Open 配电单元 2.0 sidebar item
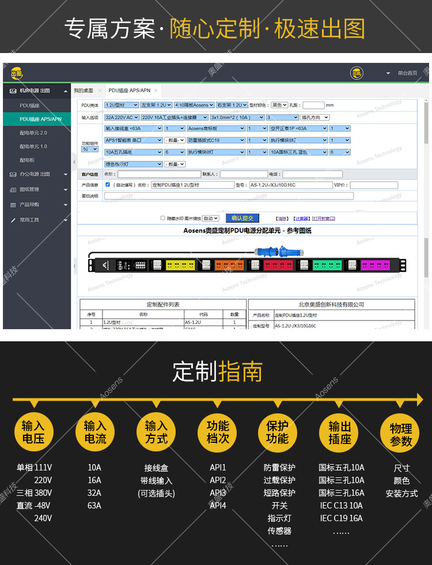 33,133
